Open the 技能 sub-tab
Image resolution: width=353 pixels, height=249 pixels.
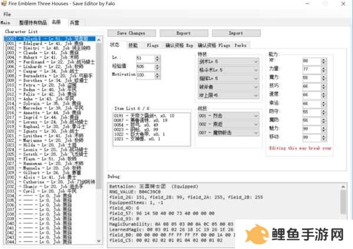click(133, 45)
